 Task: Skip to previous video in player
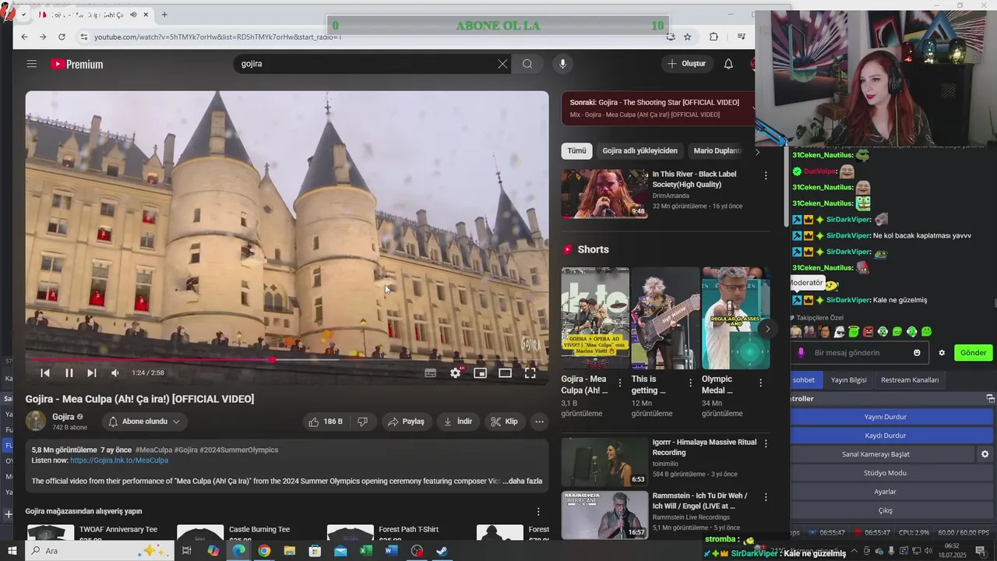(45, 373)
